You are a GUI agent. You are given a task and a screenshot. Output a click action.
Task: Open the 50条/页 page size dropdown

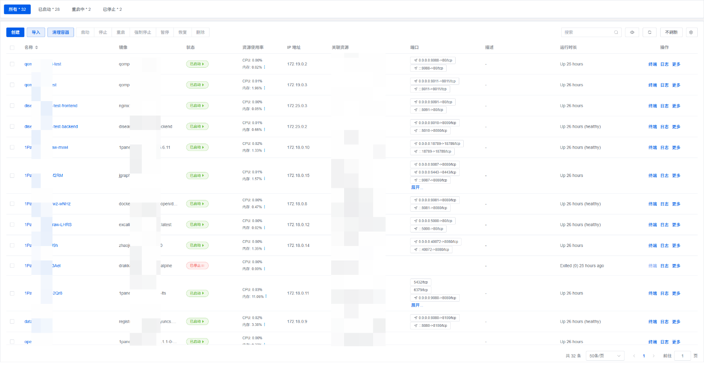point(605,356)
